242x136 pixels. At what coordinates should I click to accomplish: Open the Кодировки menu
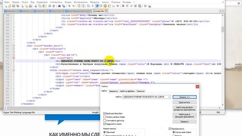42,2
